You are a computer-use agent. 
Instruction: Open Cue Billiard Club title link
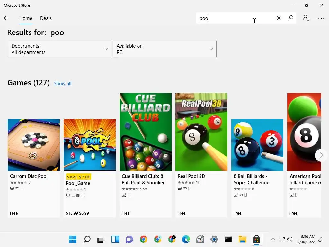point(143,179)
